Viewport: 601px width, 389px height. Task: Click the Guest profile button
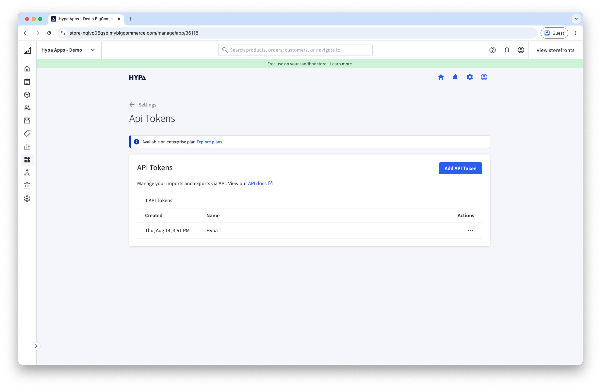click(554, 33)
